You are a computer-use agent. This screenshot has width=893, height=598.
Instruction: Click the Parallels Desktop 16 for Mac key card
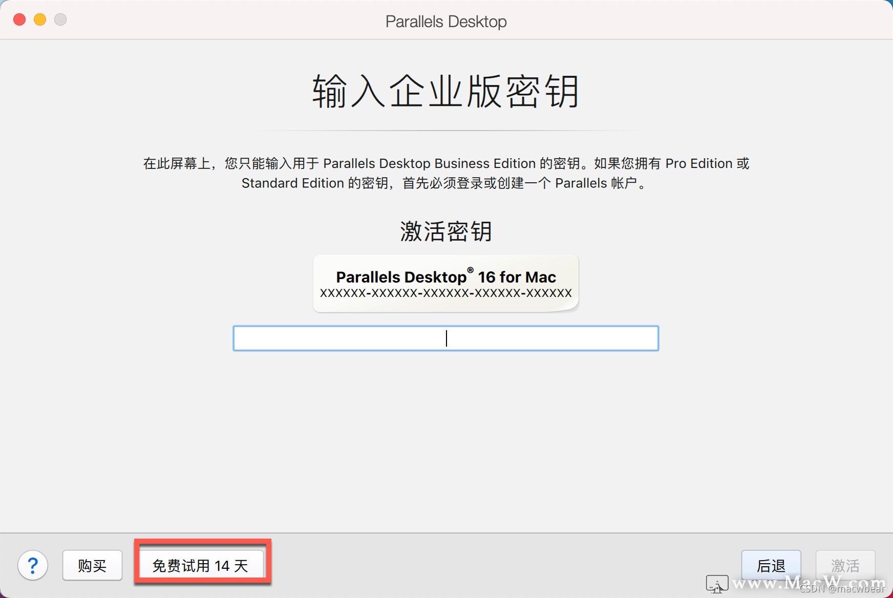[446, 284]
